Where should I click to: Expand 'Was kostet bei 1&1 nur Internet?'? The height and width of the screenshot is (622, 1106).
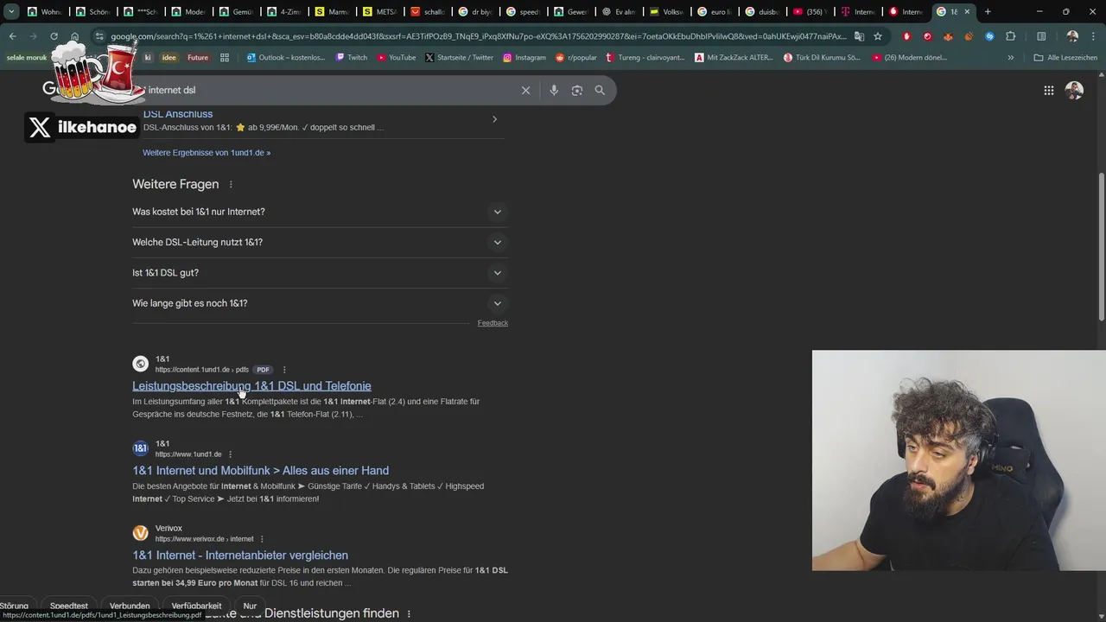click(x=320, y=212)
